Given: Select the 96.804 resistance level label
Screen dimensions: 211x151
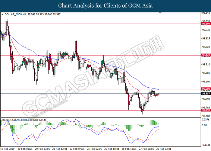Looking at the screenshot, I should pos(206,24).
